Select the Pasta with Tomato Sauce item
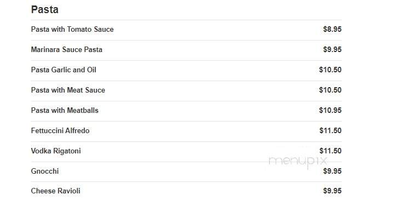 (72, 30)
